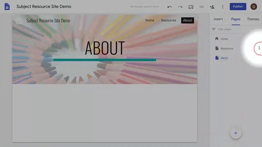Click the site logo in header

point(18,21)
